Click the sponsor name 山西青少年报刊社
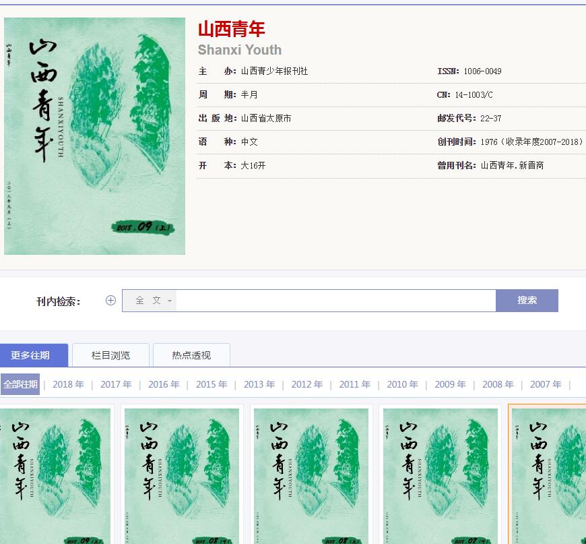Viewport: 586px width, 544px height. pyautogui.click(x=274, y=71)
